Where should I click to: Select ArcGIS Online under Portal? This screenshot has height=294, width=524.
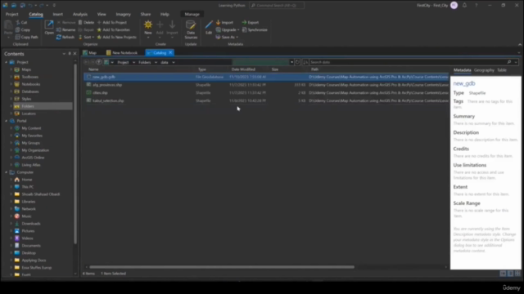(x=33, y=158)
